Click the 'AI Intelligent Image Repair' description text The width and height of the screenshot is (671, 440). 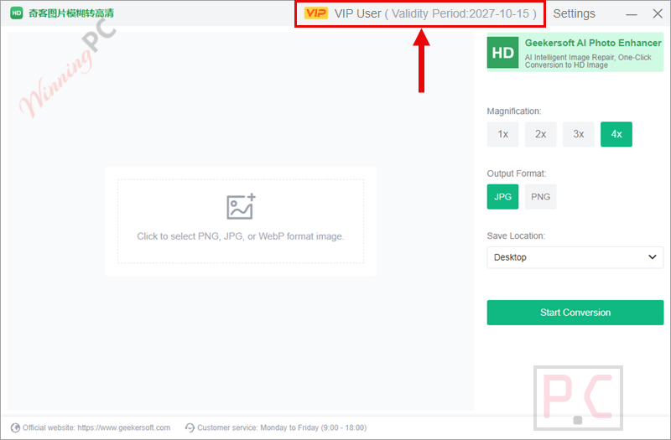588,60
